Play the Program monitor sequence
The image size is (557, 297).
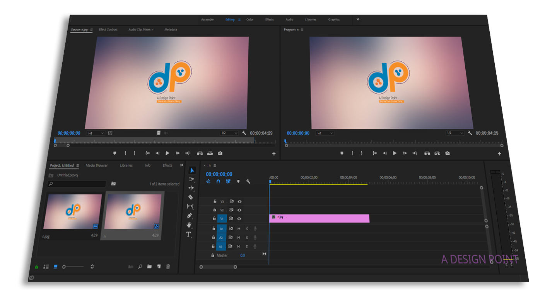395,153
